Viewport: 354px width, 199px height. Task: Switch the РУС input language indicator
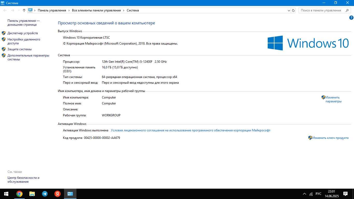point(318,194)
